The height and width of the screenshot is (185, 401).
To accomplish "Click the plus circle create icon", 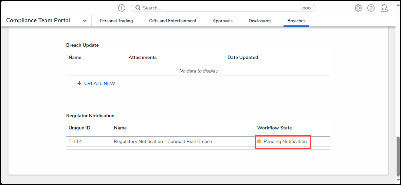I will pyautogui.click(x=122, y=8).
